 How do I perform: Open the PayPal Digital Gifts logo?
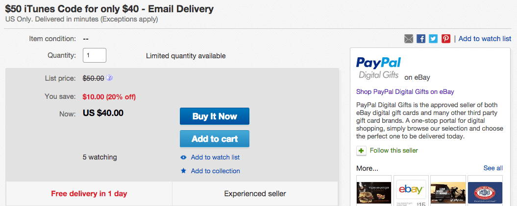pyautogui.click(x=378, y=68)
